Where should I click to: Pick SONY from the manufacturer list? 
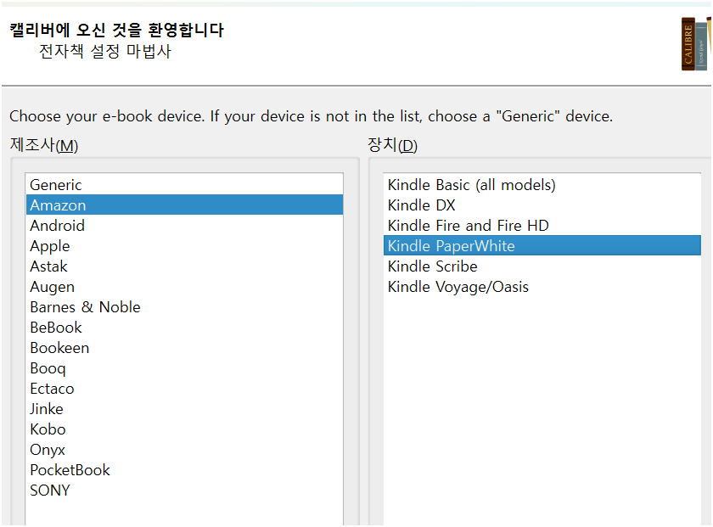tap(184, 491)
